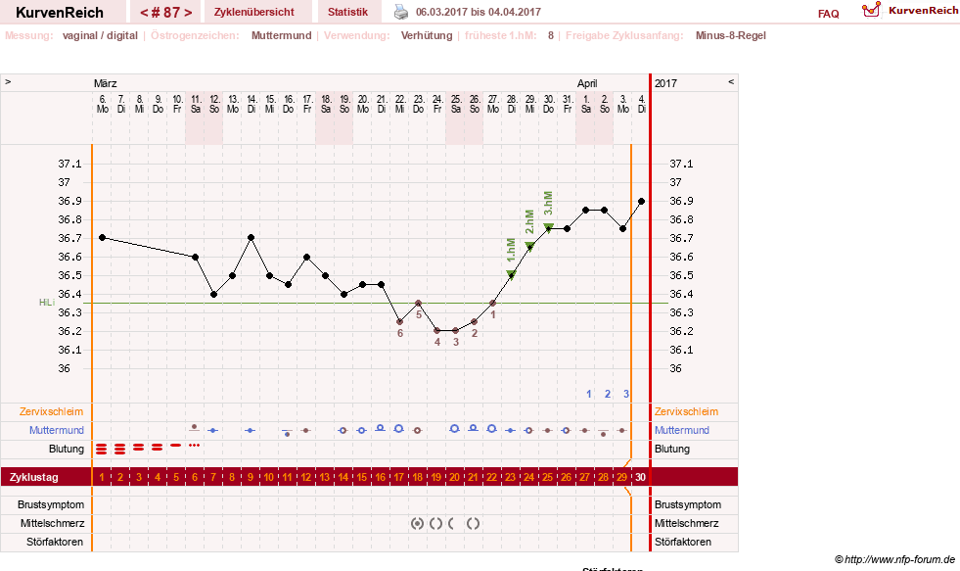Click the date range 06.03.2017 bis 04.04.2017

click(x=479, y=12)
